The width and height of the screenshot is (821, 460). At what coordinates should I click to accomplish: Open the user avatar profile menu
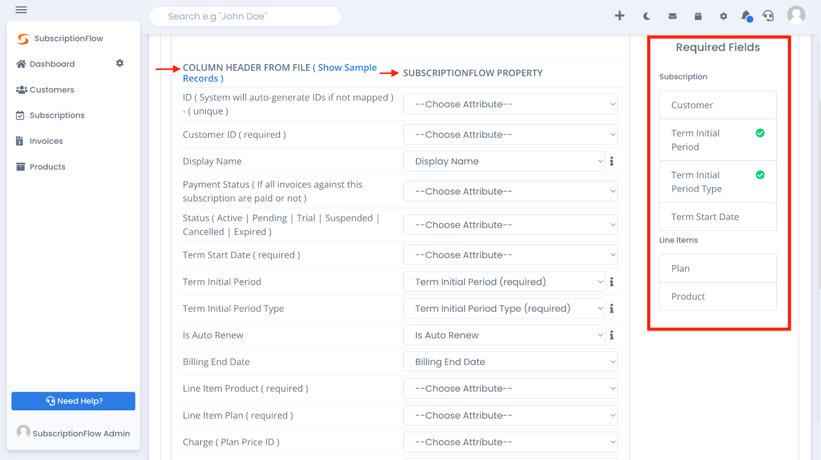tap(796, 15)
